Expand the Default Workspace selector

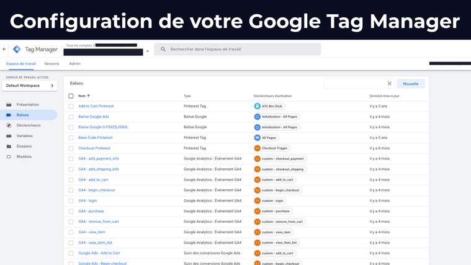click(29, 86)
